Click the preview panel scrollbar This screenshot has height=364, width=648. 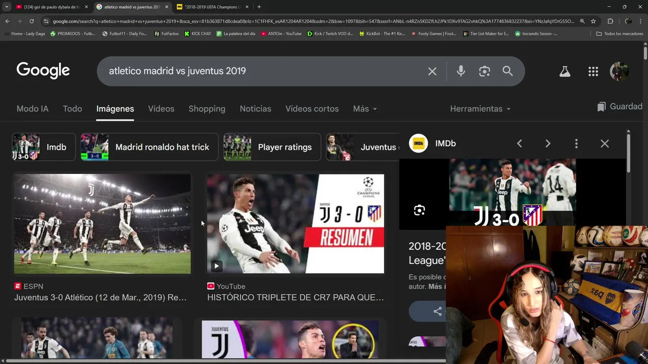pos(628,154)
